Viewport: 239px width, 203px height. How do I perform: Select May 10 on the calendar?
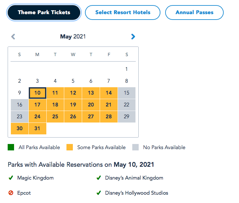pyautogui.click(x=37, y=93)
